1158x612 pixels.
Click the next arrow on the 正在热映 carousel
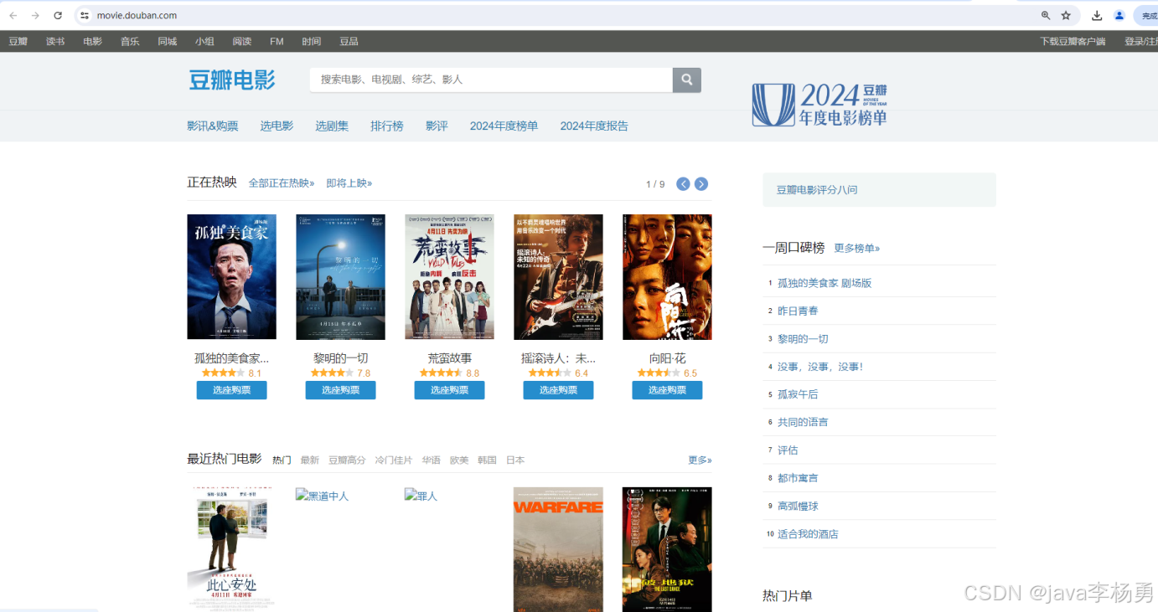click(x=700, y=183)
